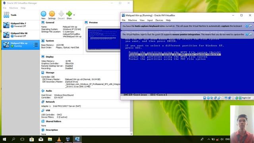Open Settings via the gear toolbar icon
254x143 pixels.
[52, 14]
